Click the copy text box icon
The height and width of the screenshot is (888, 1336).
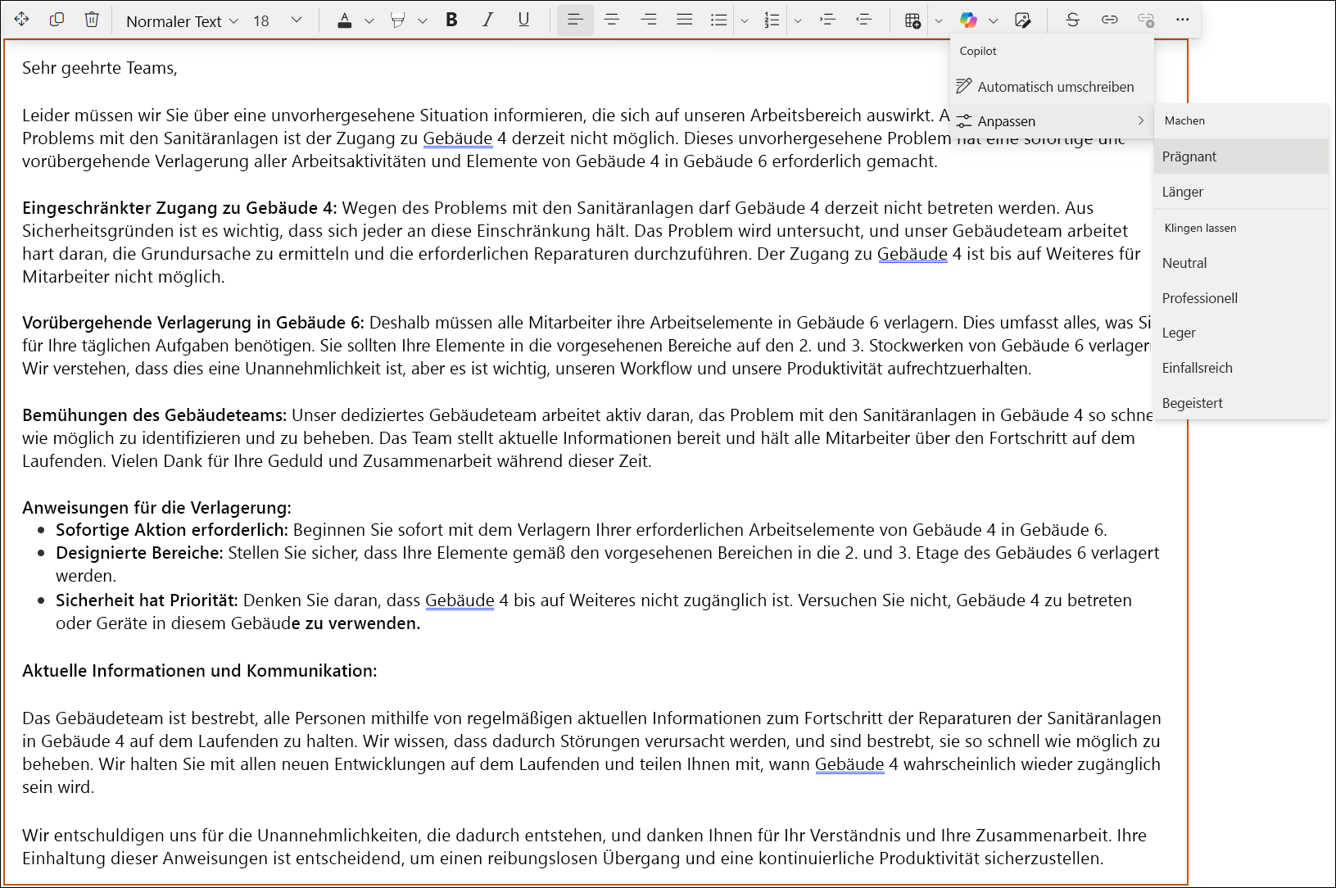point(57,20)
